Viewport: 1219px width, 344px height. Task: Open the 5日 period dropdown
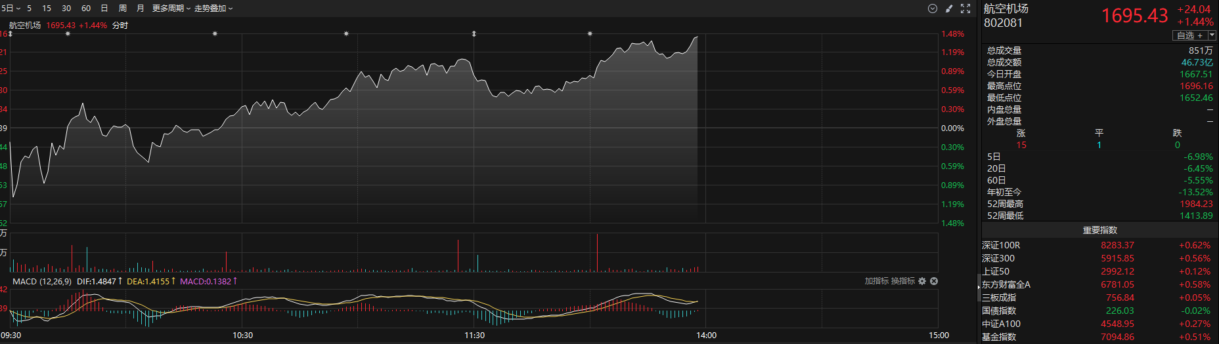click(11, 9)
